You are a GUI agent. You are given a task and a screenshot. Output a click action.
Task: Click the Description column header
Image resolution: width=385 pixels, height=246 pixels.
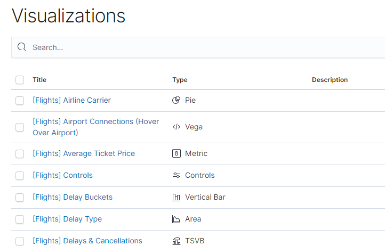pos(330,80)
